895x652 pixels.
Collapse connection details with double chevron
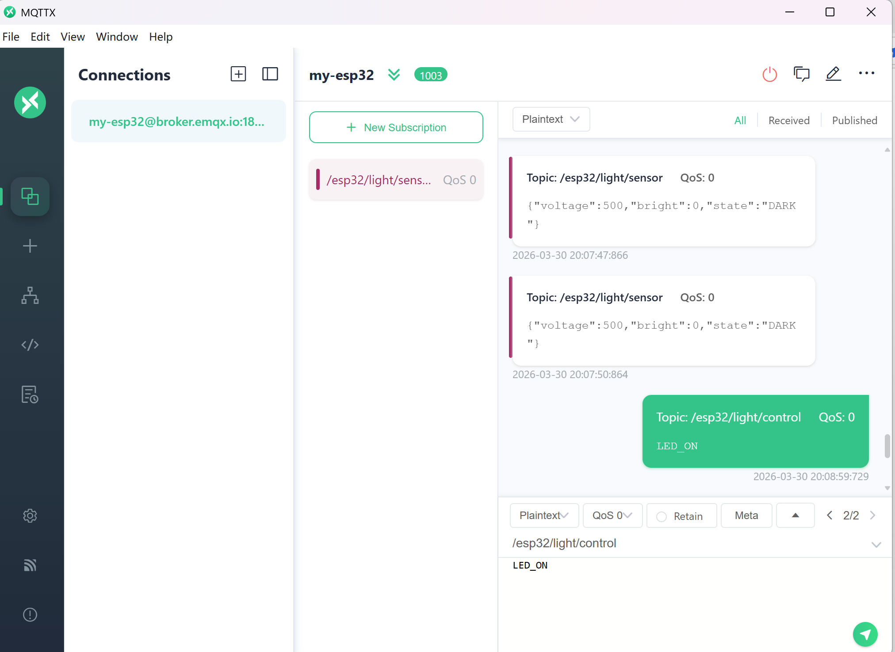394,75
